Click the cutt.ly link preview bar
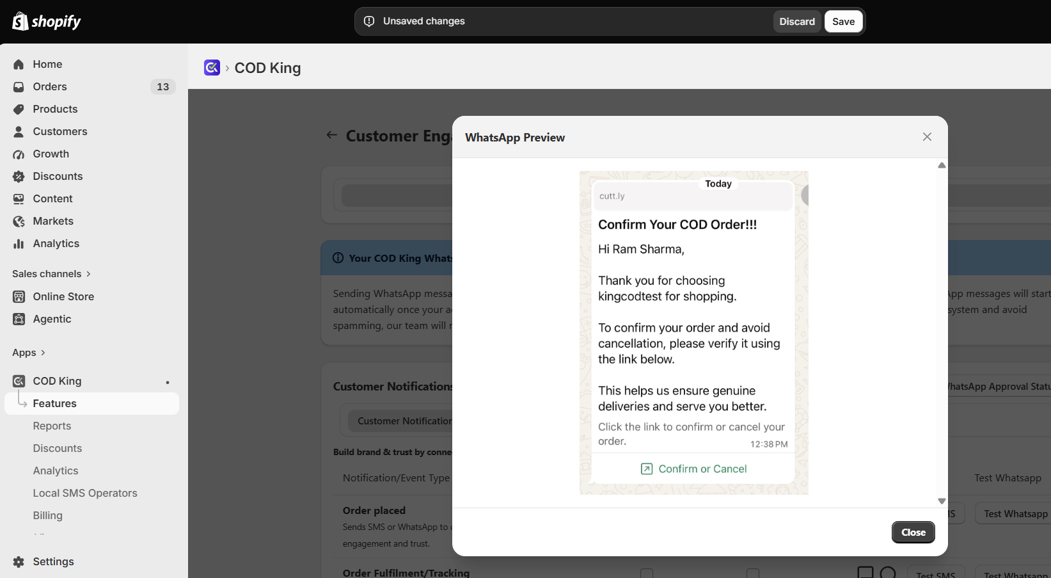This screenshot has height=578, width=1051. [x=693, y=196]
